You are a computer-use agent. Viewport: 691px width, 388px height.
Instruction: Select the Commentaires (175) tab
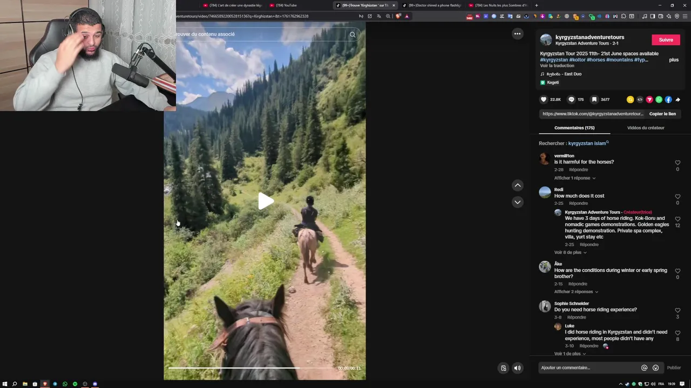574,128
